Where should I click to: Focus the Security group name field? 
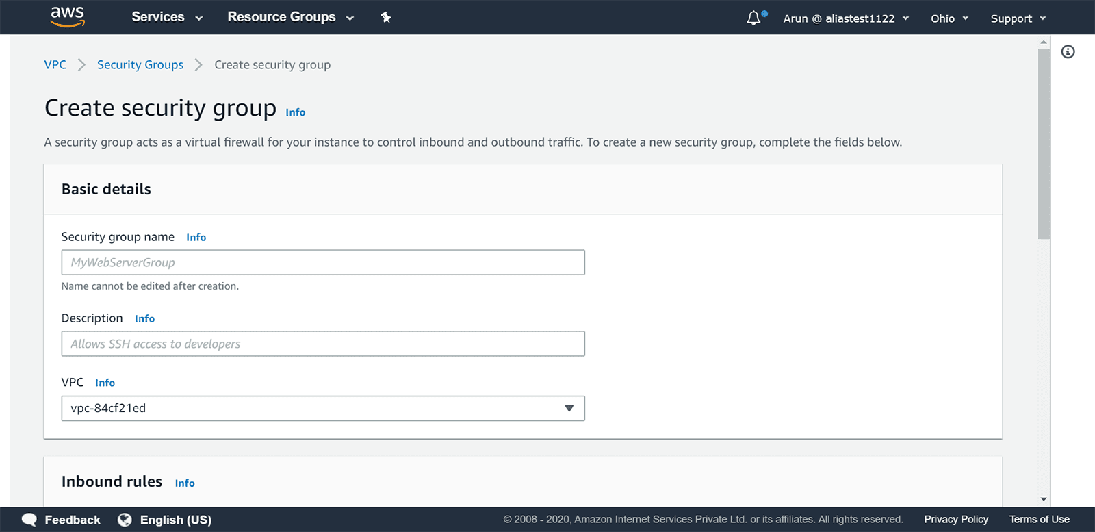(322, 262)
